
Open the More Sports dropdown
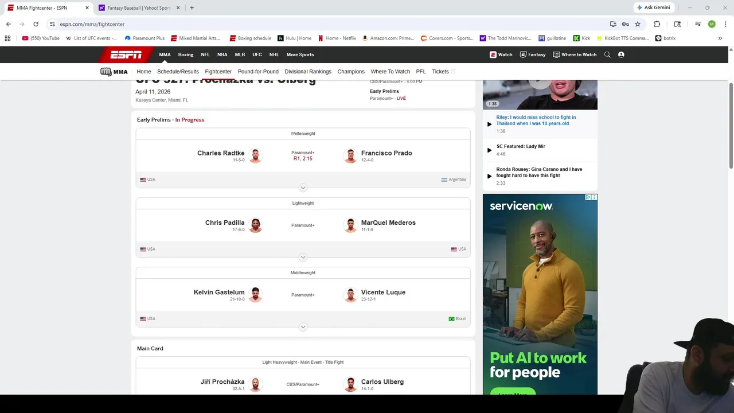click(x=300, y=54)
